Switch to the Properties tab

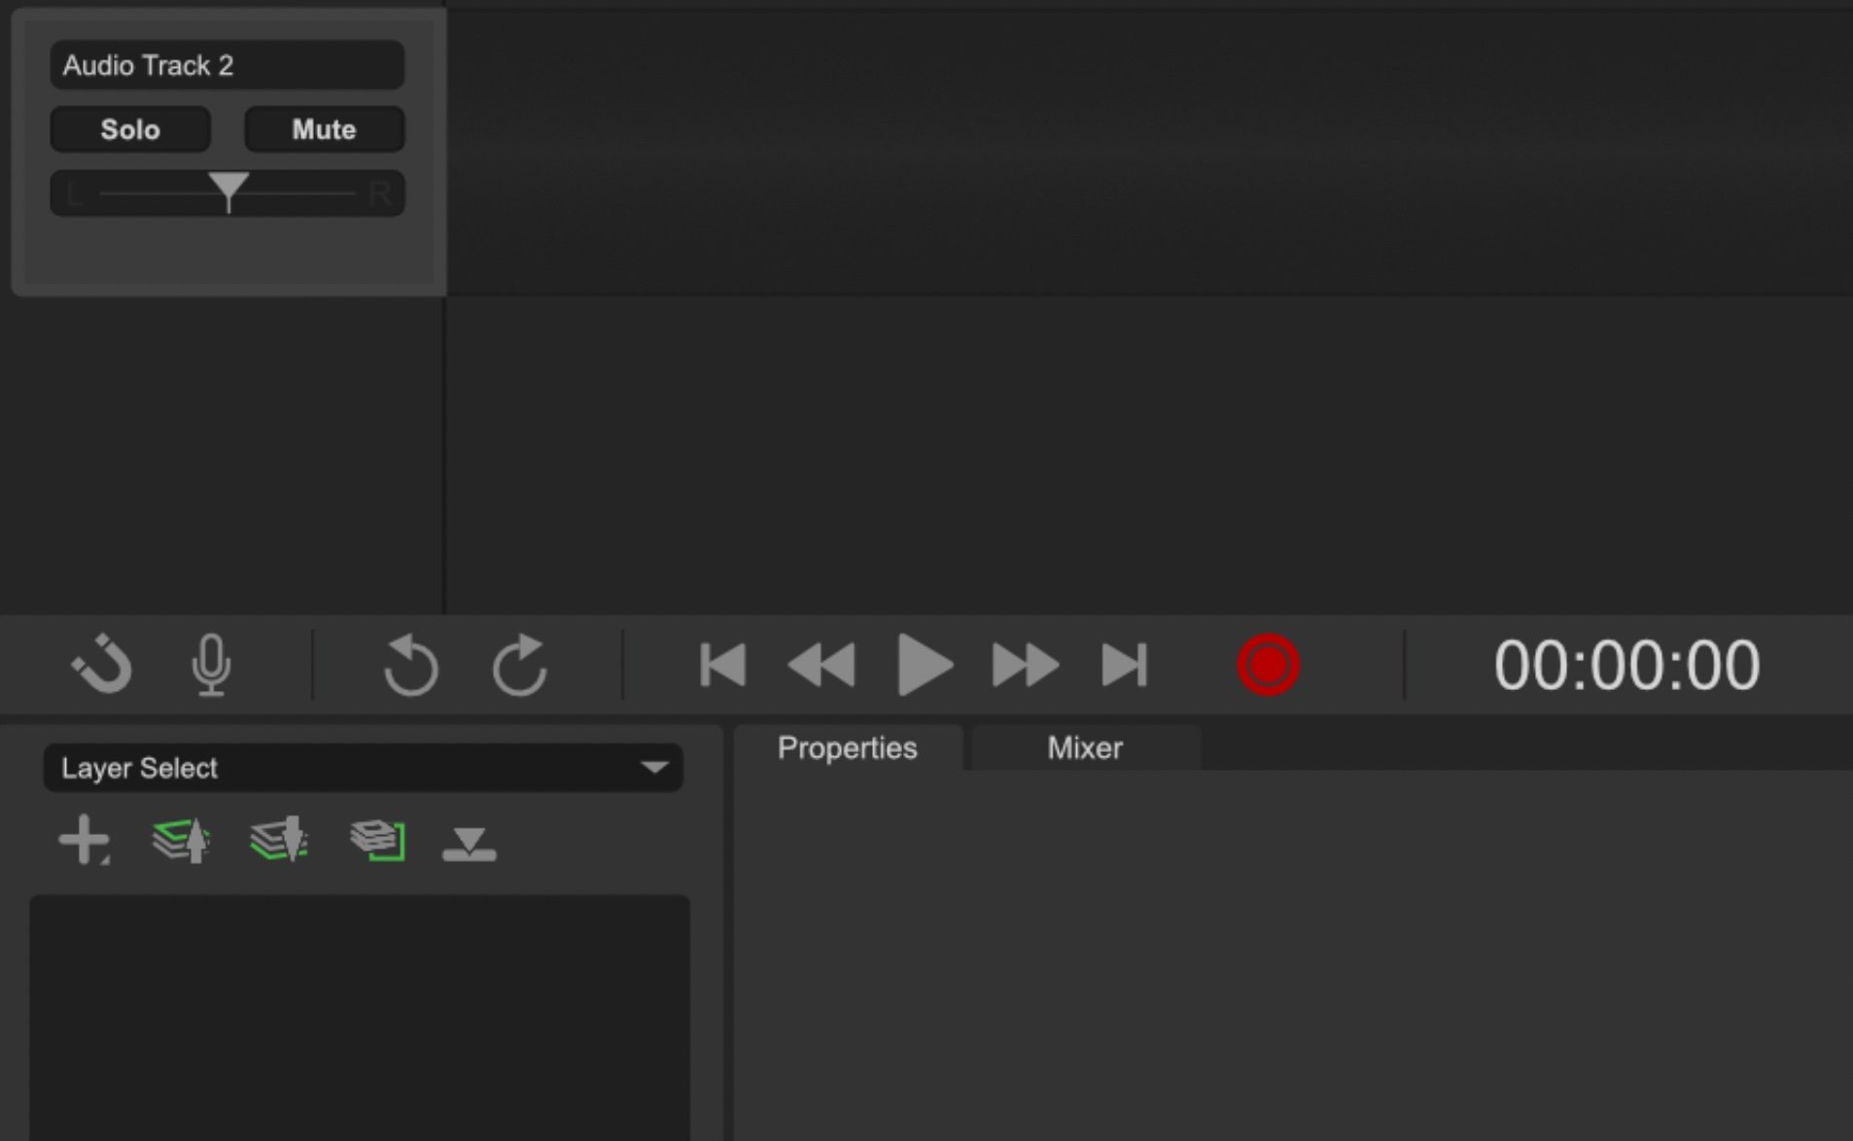point(848,747)
